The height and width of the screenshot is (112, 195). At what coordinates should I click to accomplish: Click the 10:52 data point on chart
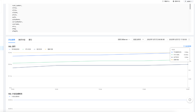(x=188, y=64)
